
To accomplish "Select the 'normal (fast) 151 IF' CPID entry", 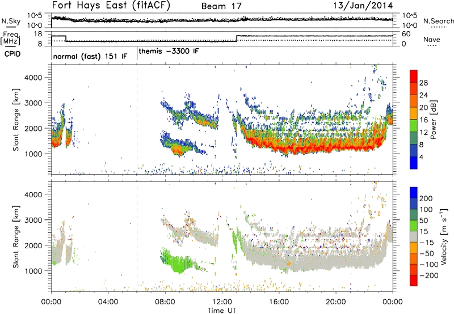I will pos(90,56).
